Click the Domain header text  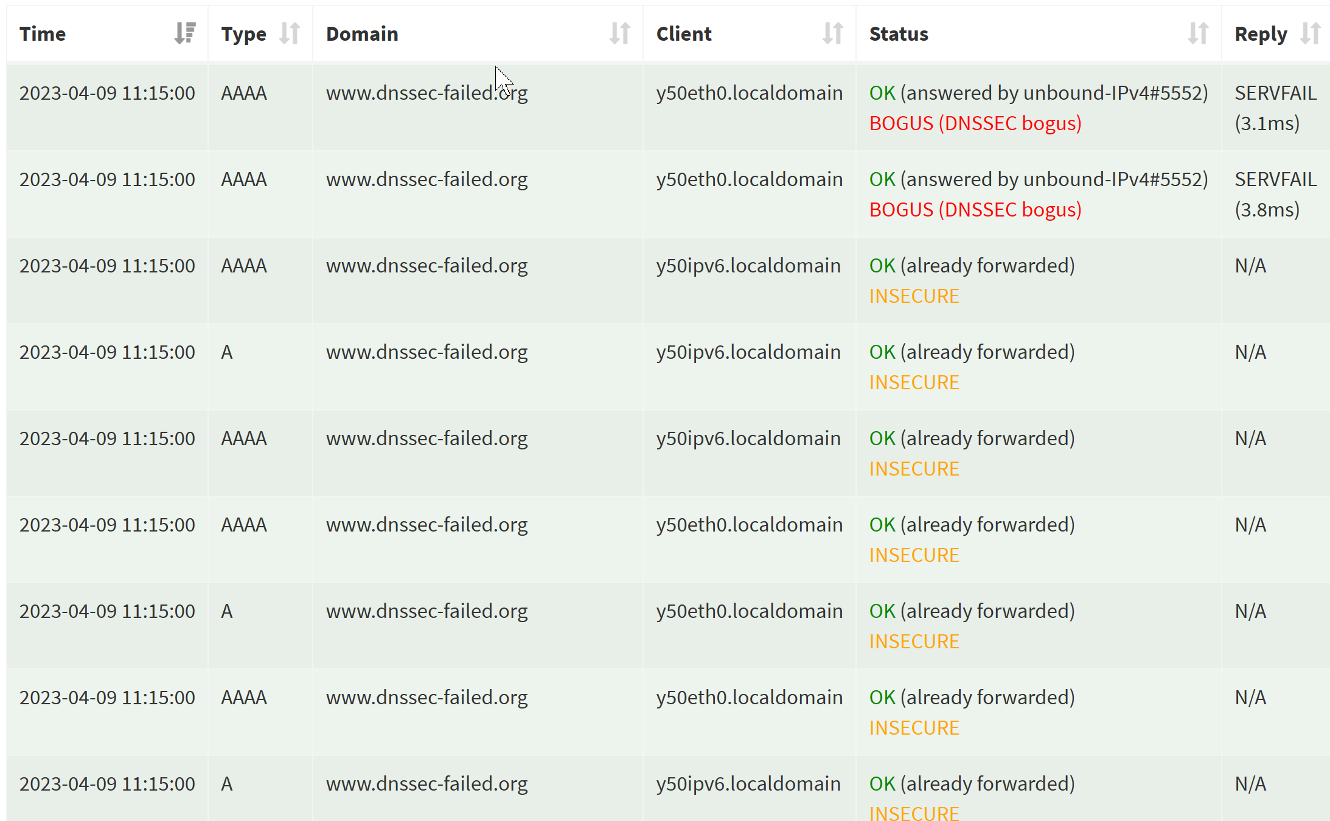click(362, 34)
